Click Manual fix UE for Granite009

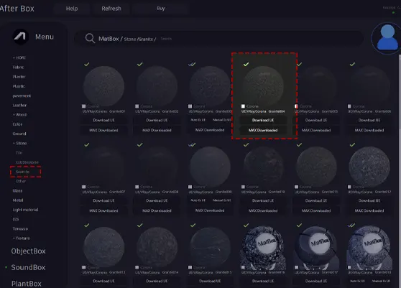coord(222,200)
